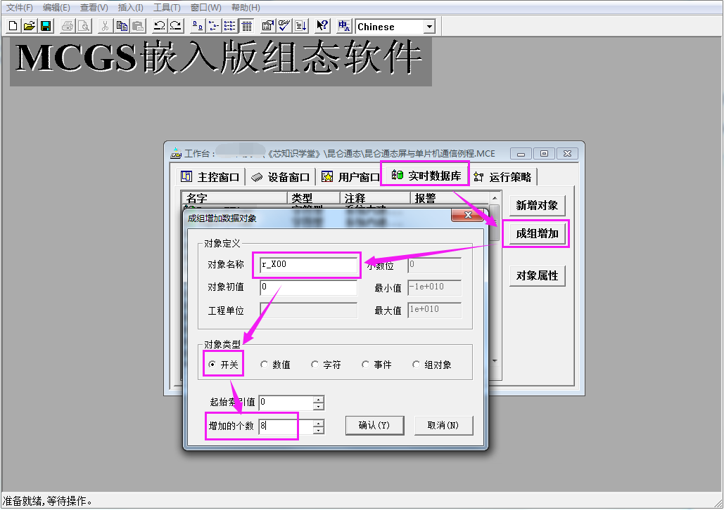Screen dimensions: 724x510
Task: Select the 数值 object type radio
Action: tap(275, 365)
